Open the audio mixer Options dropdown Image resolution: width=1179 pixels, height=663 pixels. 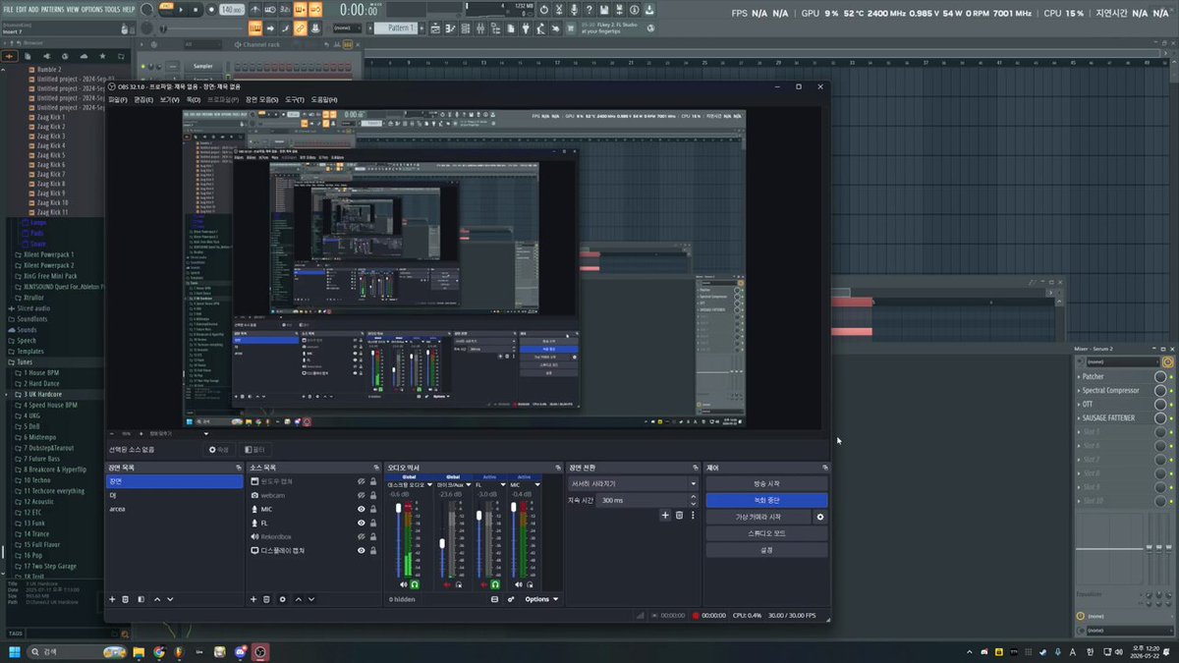tap(541, 599)
